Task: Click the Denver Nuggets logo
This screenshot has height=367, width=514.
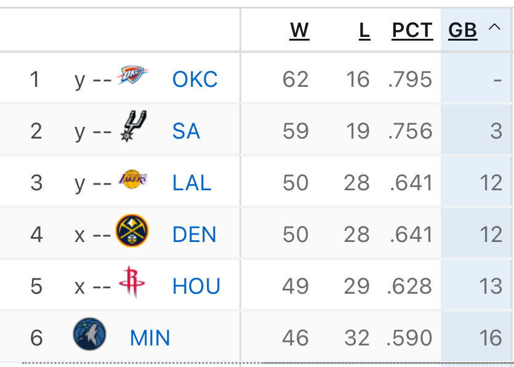Action: [132, 231]
